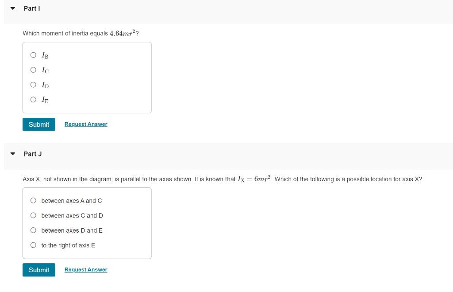Select 'between axes A and C' option

pyautogui.click(x=33, y=201)
